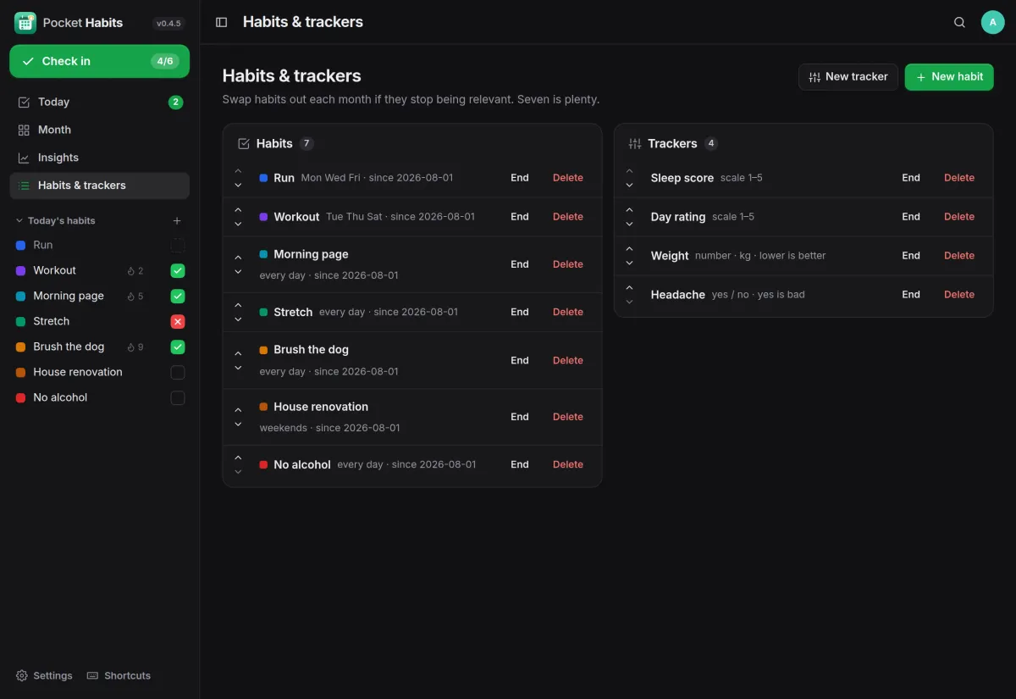End the Weight tracker
The image size is (1016, 699).
(x=911, y=256)
